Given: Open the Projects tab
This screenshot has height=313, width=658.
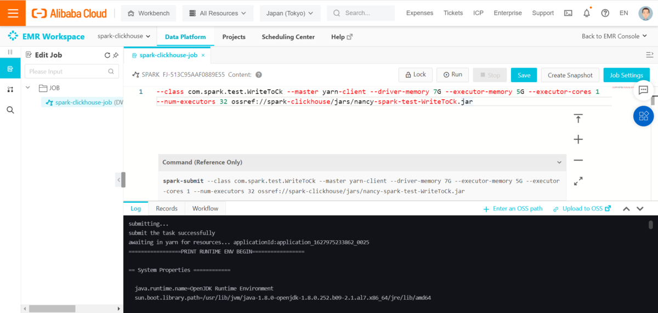Looking at the screenshot, I should 234,37.
